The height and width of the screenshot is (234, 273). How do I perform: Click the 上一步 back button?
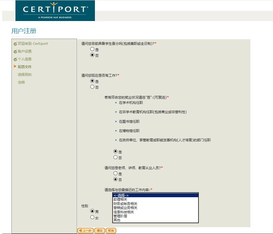coord(86,231)
